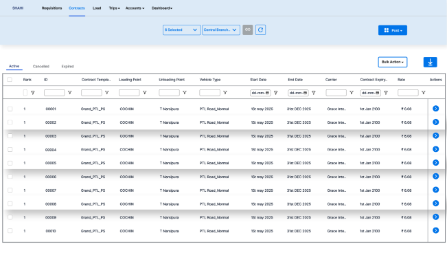Image resolution: width=447 pixels, height=275 pixels.
Task: Open the Requisitions menu item
Action: click(x=51, y=8)
